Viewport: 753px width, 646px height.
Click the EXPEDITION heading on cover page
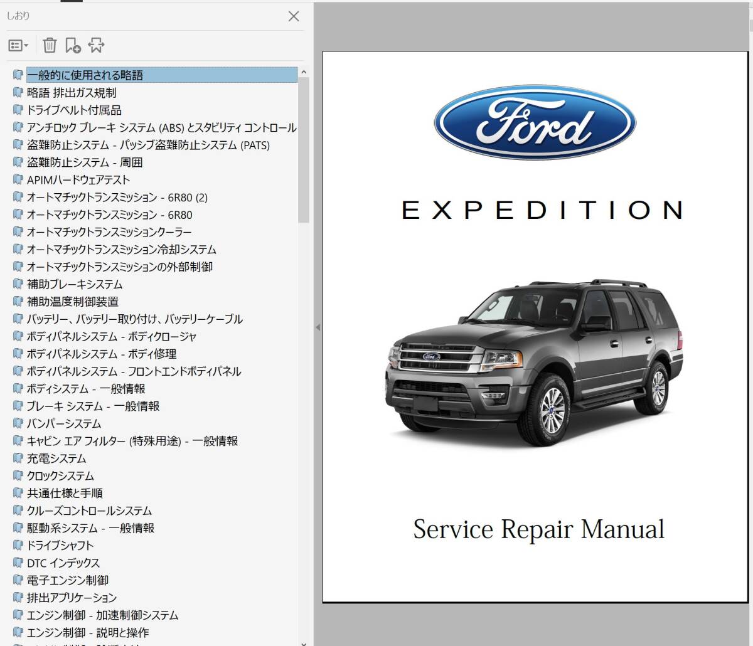pos(542,210)
